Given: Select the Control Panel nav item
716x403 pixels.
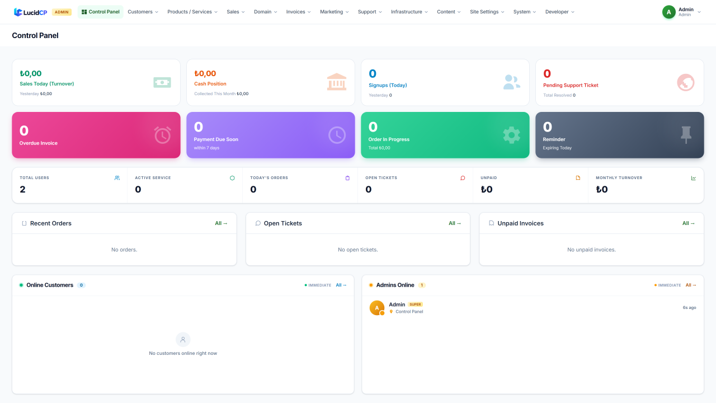Looking at the screenshot, I should pyautogui.click(x=100, y=12).
